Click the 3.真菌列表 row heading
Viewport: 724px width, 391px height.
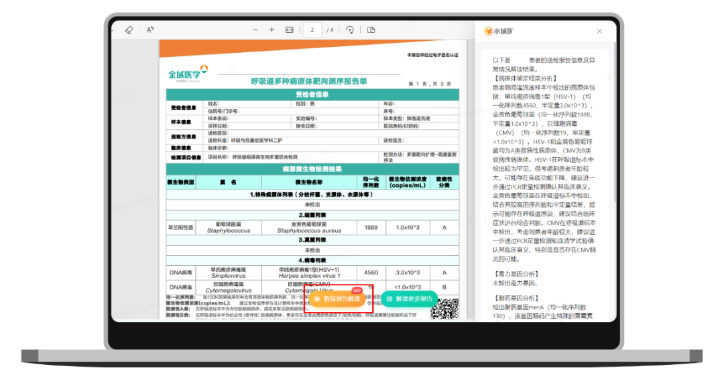312,240
